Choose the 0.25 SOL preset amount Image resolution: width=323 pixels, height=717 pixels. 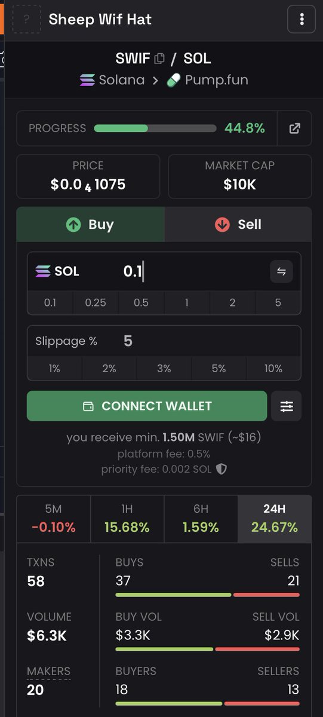(x=96, y=302)
